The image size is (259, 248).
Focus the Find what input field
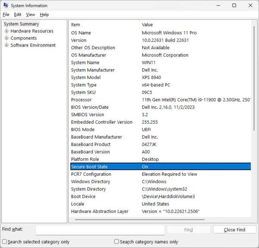[100, 230]
